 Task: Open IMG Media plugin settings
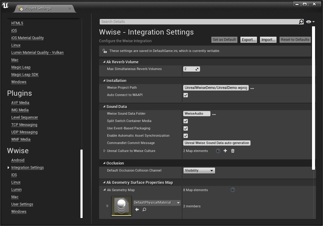(x=20, y=110)
